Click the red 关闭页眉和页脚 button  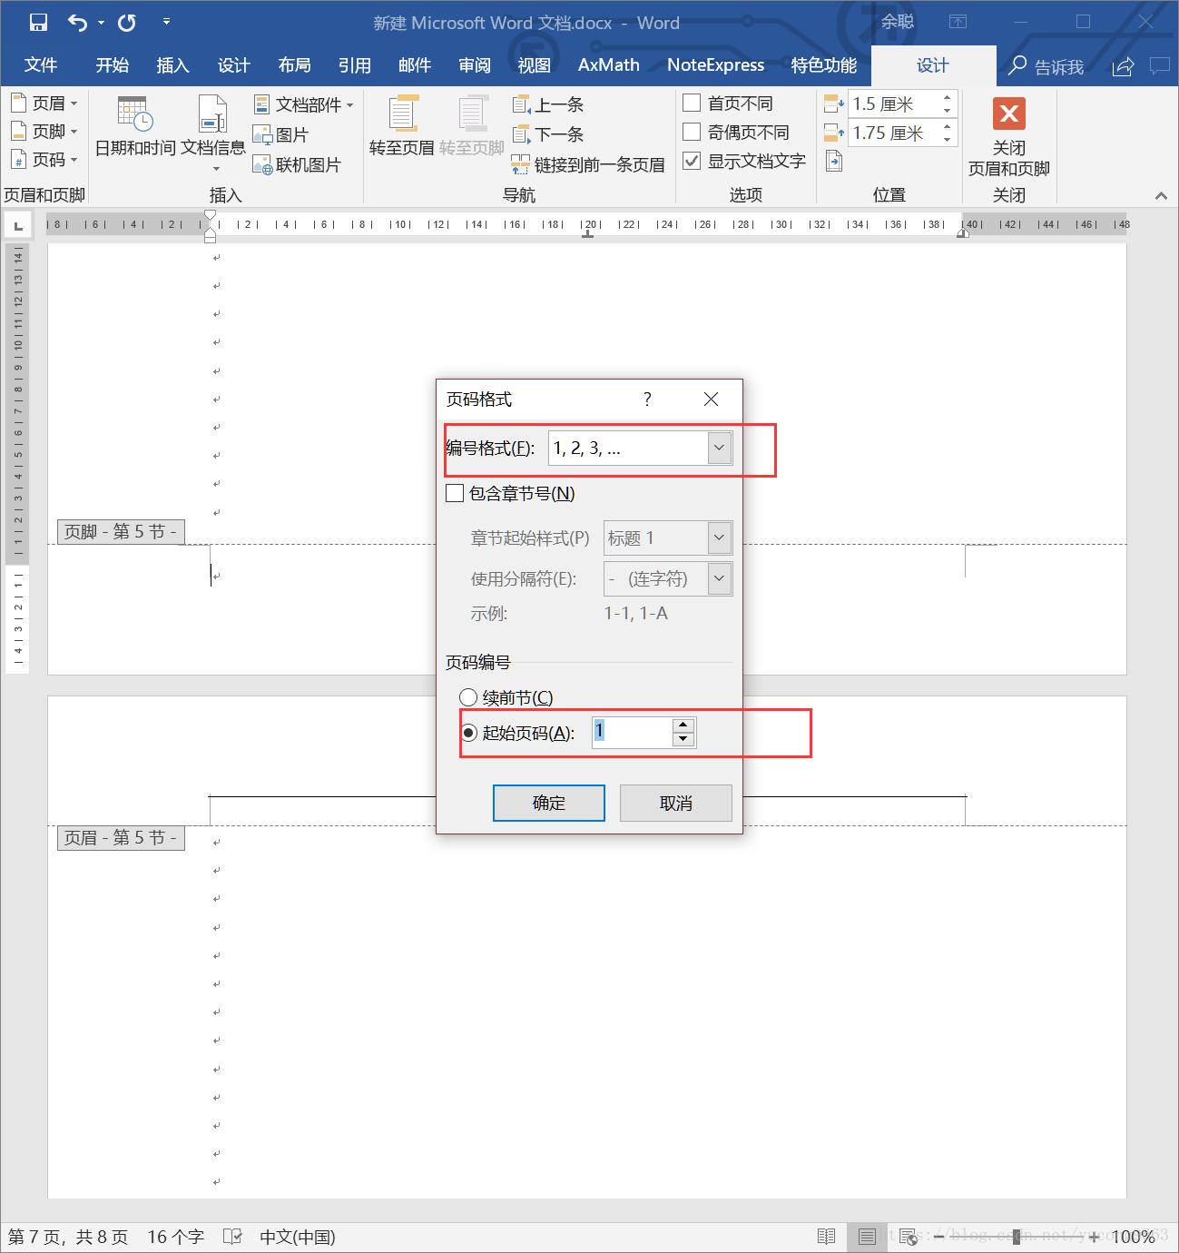(1008, 136)
